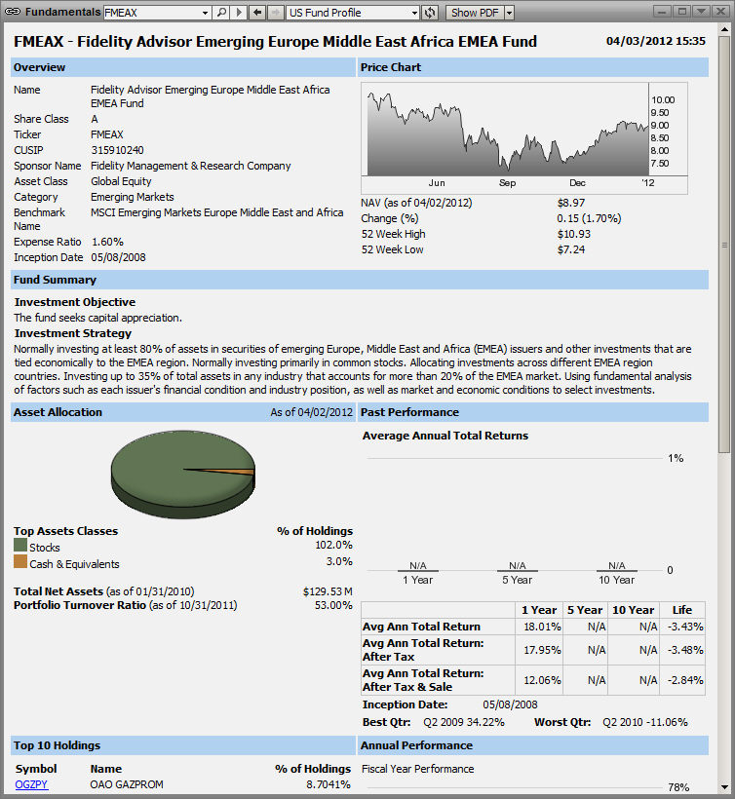735x799 pixels.
Task: Click the 52 Week Low value $7.24
Action: click(x=571, y=249)
